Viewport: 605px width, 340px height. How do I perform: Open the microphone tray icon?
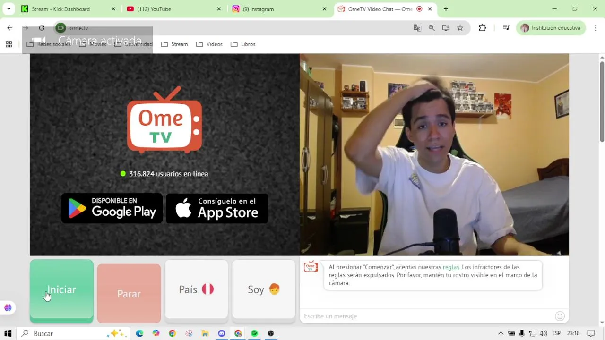(522, 333)
